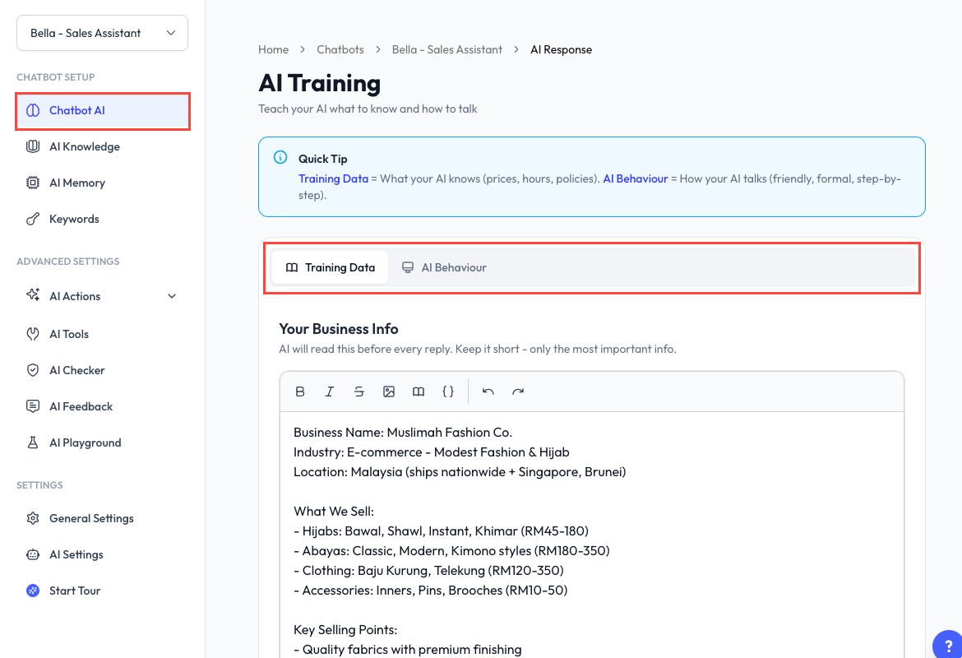The image size is (962, 658).
Task: Open the Bella - Sales Assistant chatbot selector
Action: [103, 33]
